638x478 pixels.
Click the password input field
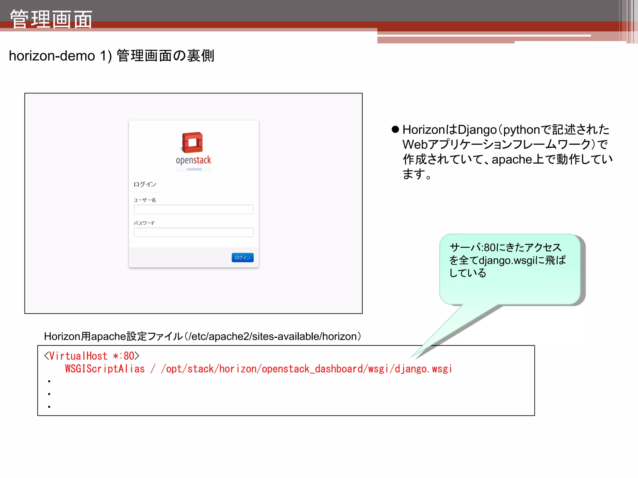click(193, 232)
